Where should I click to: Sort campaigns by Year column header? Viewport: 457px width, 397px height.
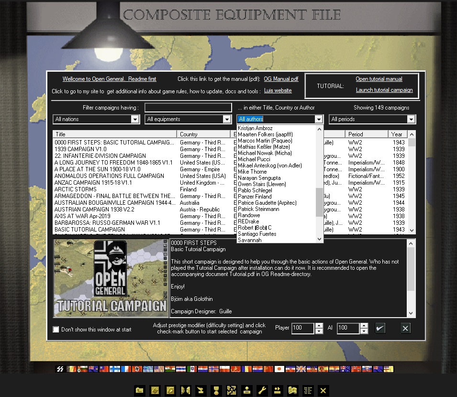click(398, 134)
